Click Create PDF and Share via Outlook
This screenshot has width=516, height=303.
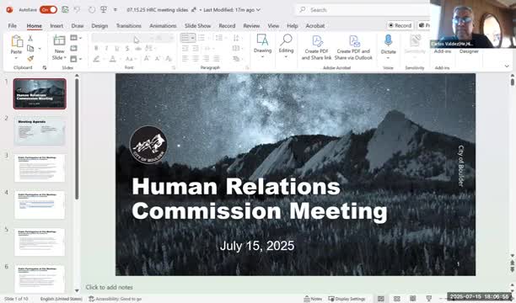[x=353, y=48]
